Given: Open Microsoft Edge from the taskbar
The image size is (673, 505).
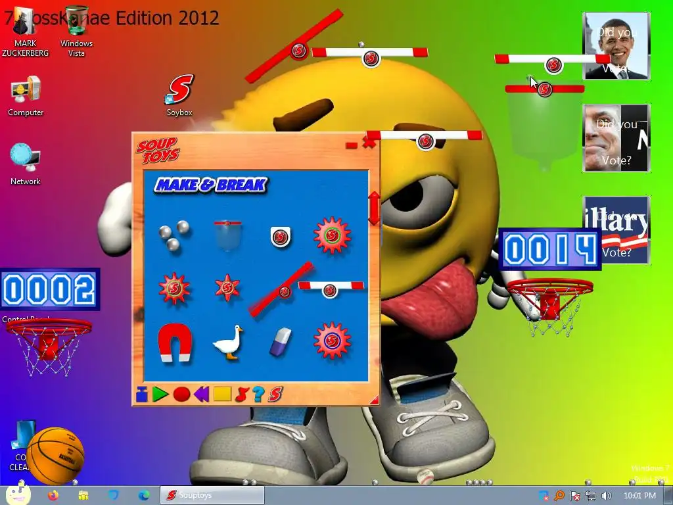Looking at the screenshot, I should [x=144, y=496].
